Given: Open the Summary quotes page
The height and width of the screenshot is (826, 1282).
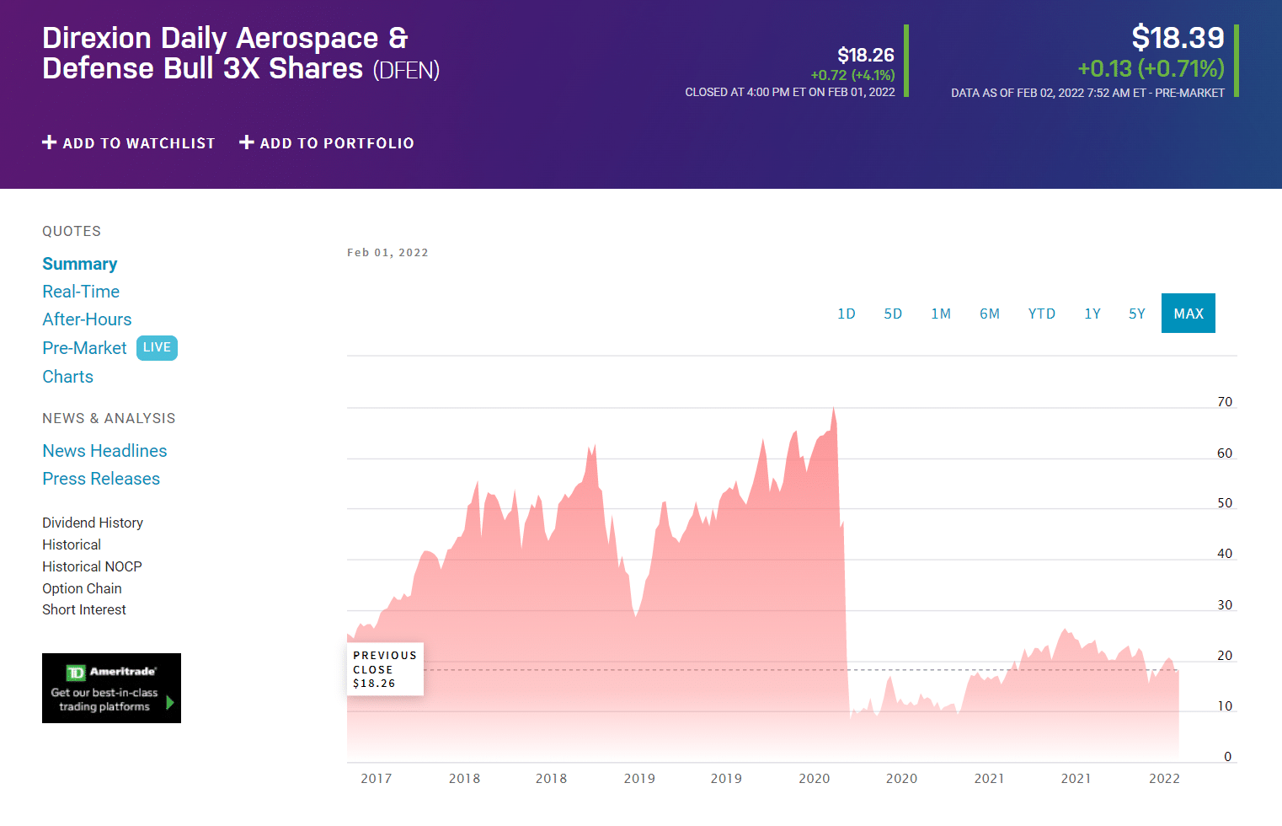Looking at the screenshot, I should click(79, 264).
